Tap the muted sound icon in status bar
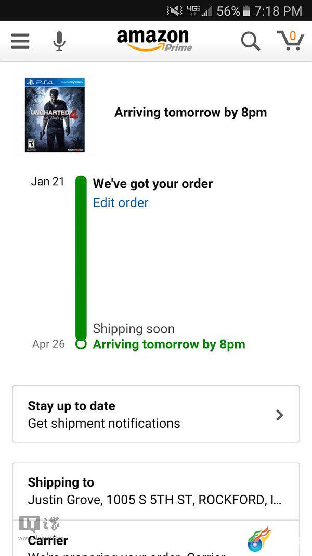The height and width of the screenshot is (556, 312). coord(174,11)
